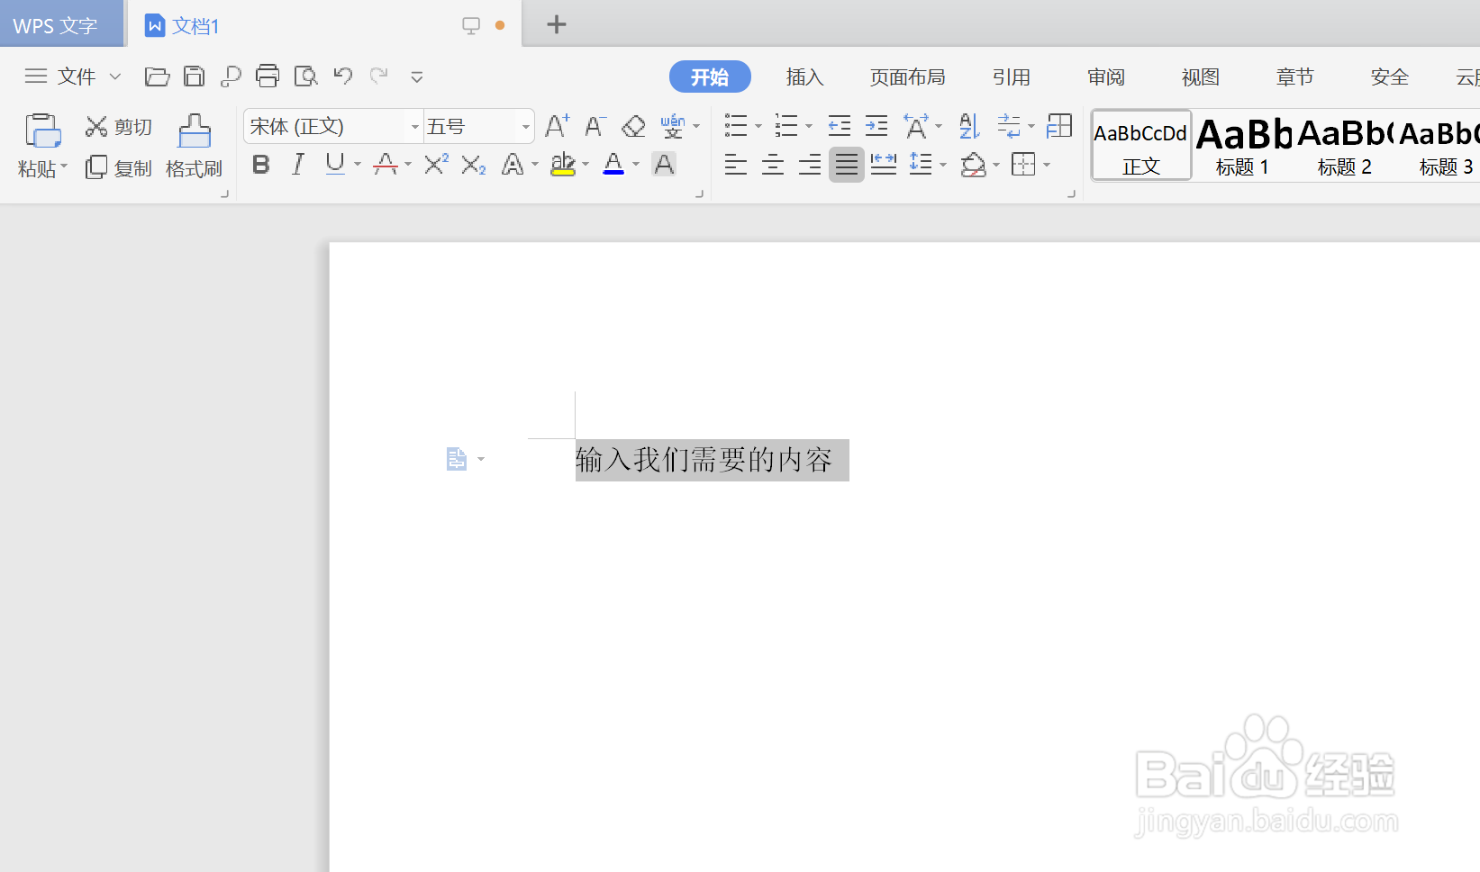Toggle bold formatting
This screenshot has height=872, width=1480.
click(261, 165)
